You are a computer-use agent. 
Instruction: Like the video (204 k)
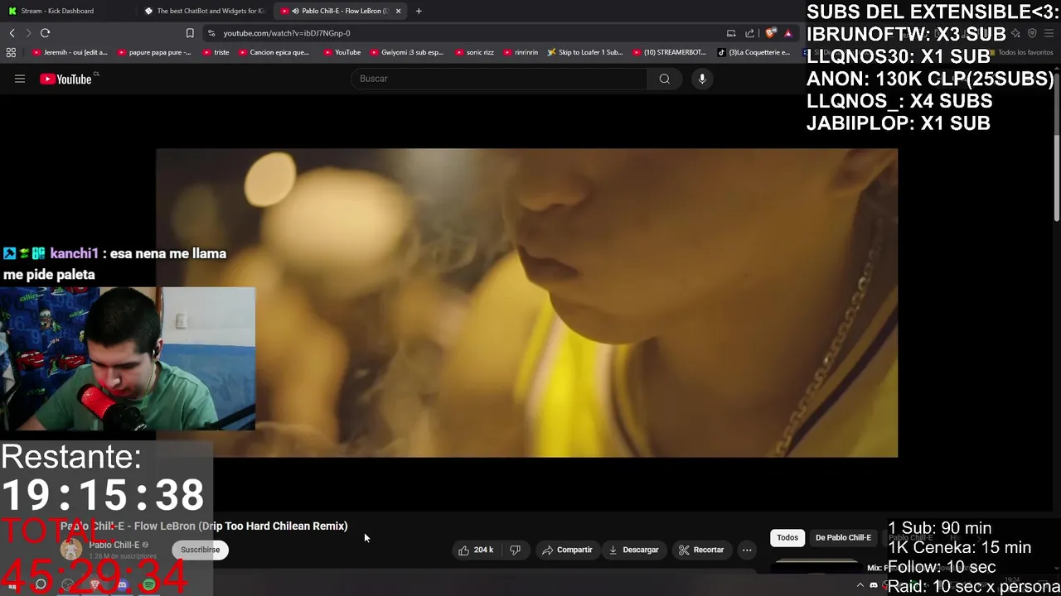click(x=476, y=550)
